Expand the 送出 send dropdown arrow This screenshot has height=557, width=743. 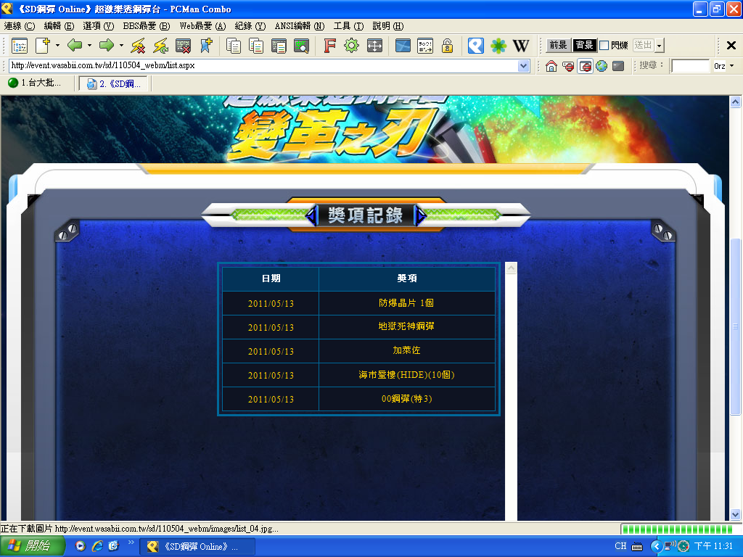(x=660, y=46)
